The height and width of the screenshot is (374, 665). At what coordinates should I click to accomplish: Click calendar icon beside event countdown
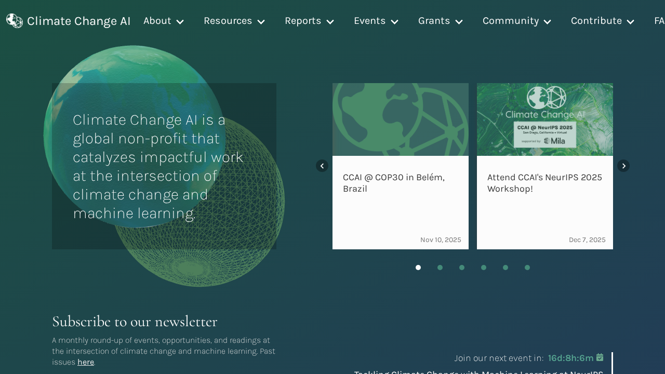(x=600, y=357)
